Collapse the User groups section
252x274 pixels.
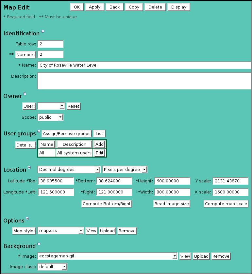(39, 132)
